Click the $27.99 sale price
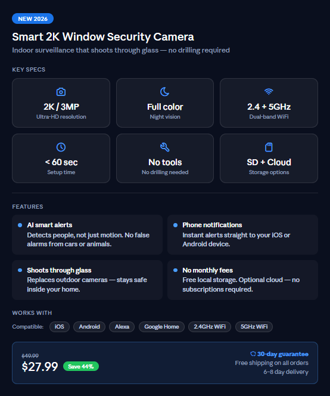The width and height of the screenshot is (330, 396). 40,366
